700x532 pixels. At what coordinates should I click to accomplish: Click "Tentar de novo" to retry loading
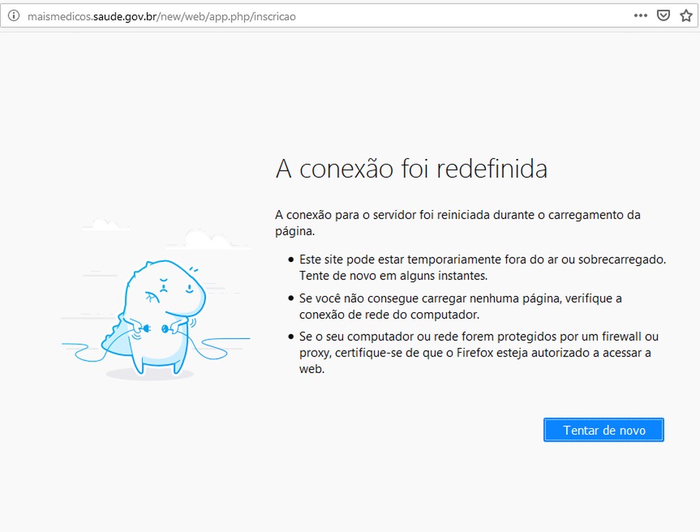pyautogui.click(x=603, y=430)
